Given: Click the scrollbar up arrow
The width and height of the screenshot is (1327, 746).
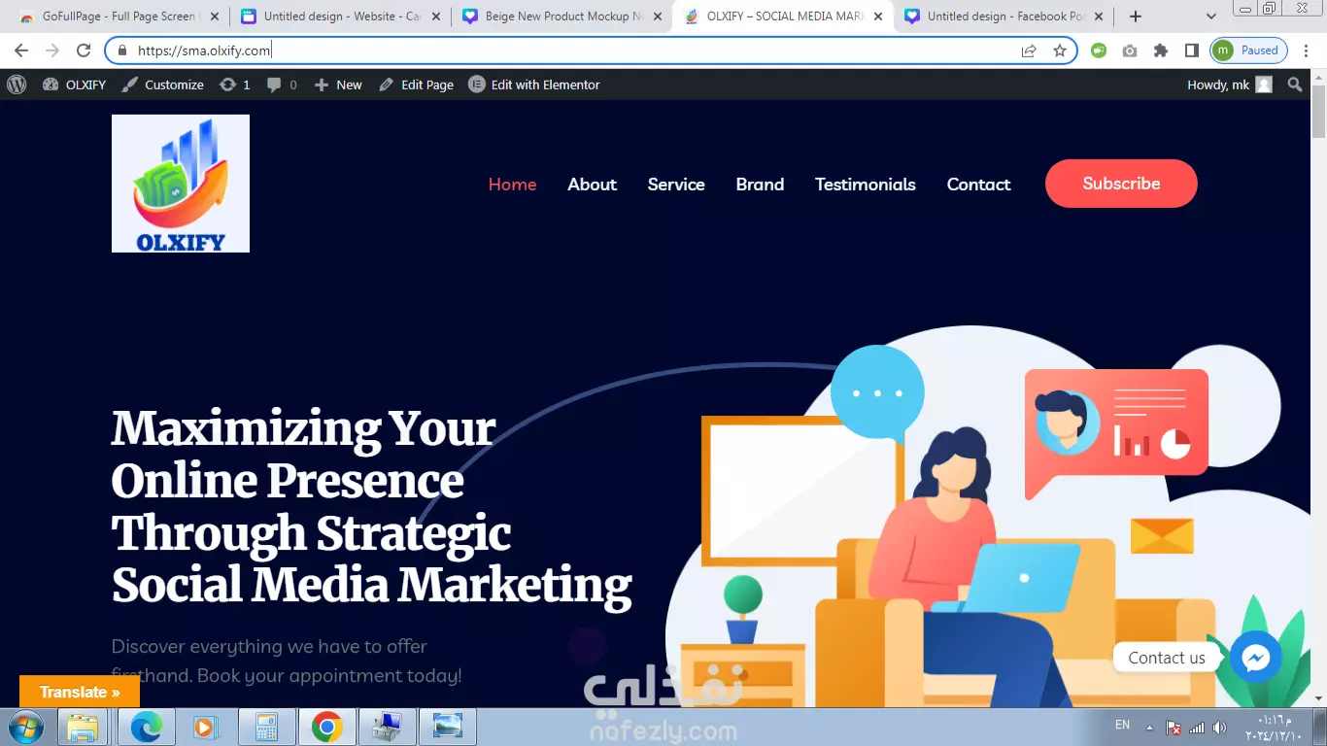Looking at the screenshot, I should (1318, 77).
